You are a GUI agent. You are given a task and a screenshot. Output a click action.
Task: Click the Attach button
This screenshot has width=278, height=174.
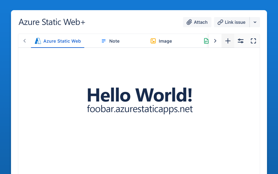[x=197, y=22]
